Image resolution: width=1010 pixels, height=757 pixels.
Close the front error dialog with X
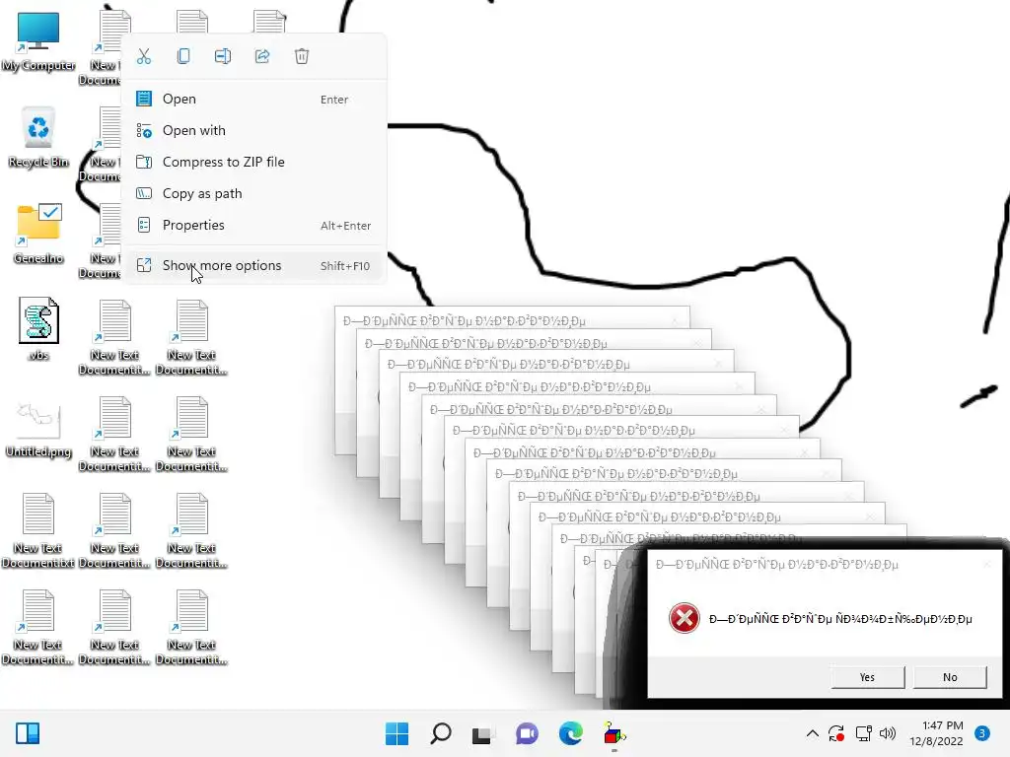click(987, 565)
